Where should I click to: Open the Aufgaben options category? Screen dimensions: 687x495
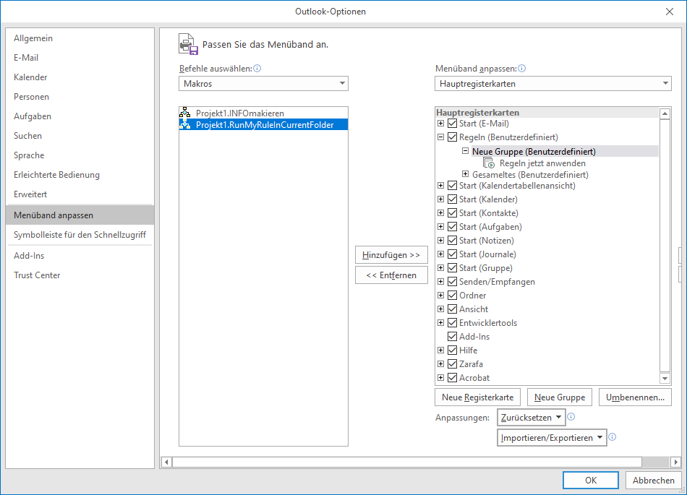click(x=80, y=116)
